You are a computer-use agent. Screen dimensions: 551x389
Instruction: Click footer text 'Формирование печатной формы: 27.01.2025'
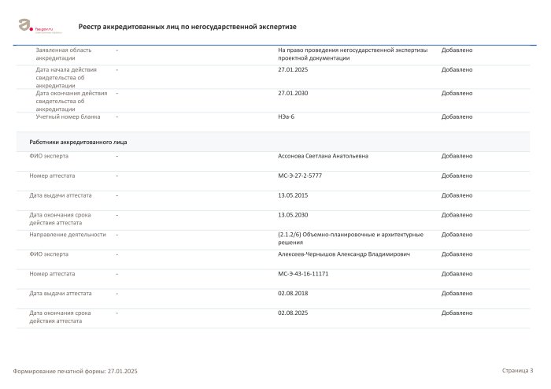point(76,371)
